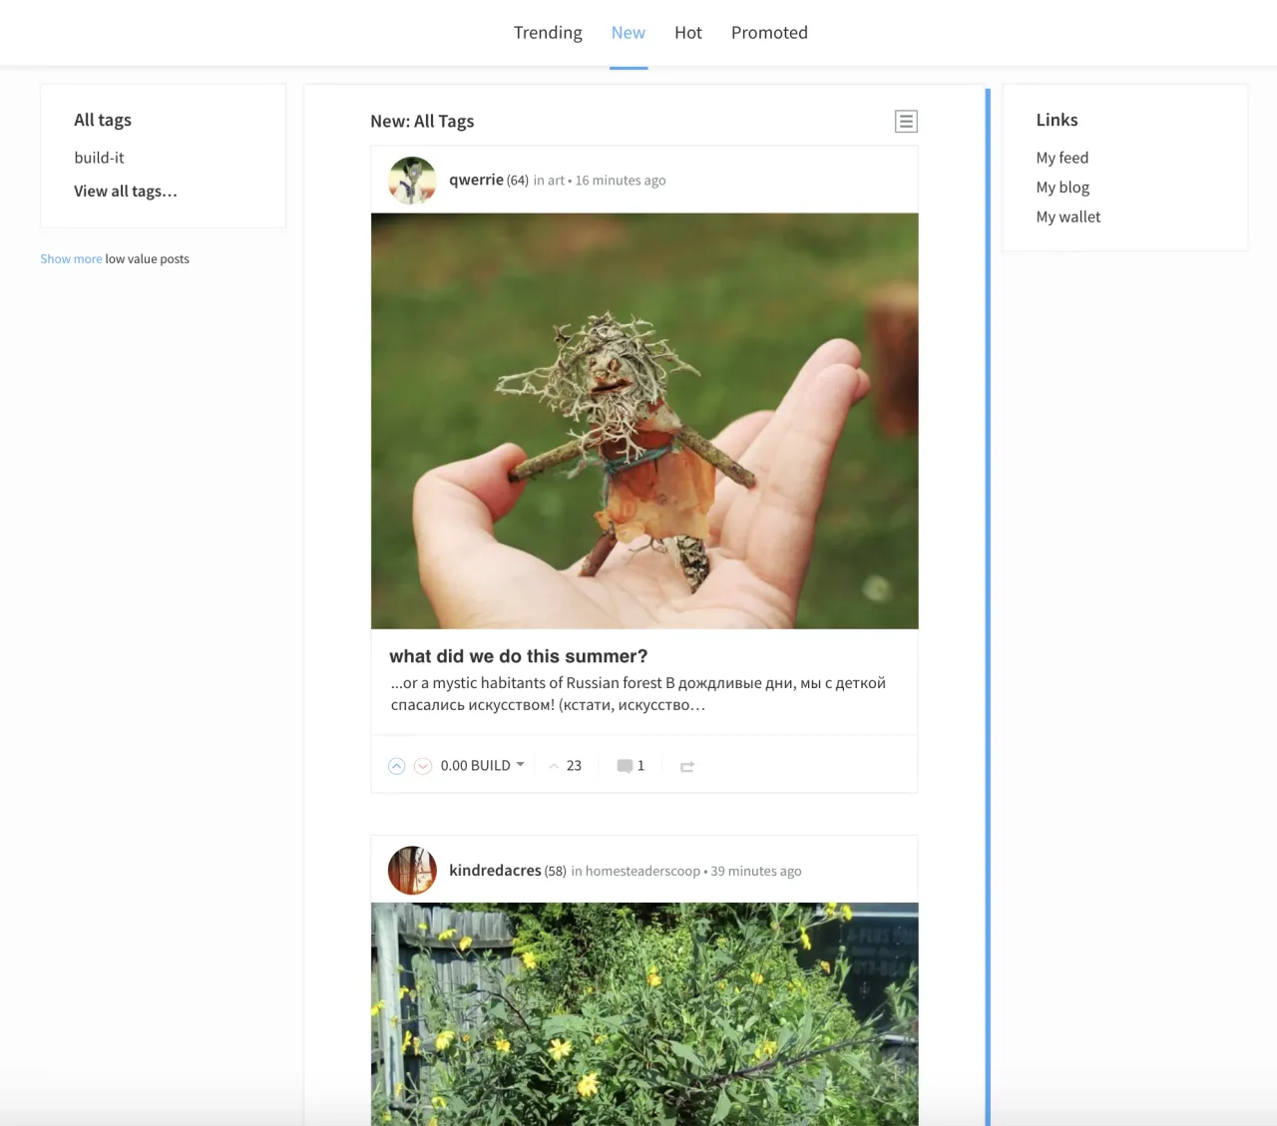Expand the 0.00 BUILD payout dropdown
Viewport: 1277px width, 1126px height.
483,765
